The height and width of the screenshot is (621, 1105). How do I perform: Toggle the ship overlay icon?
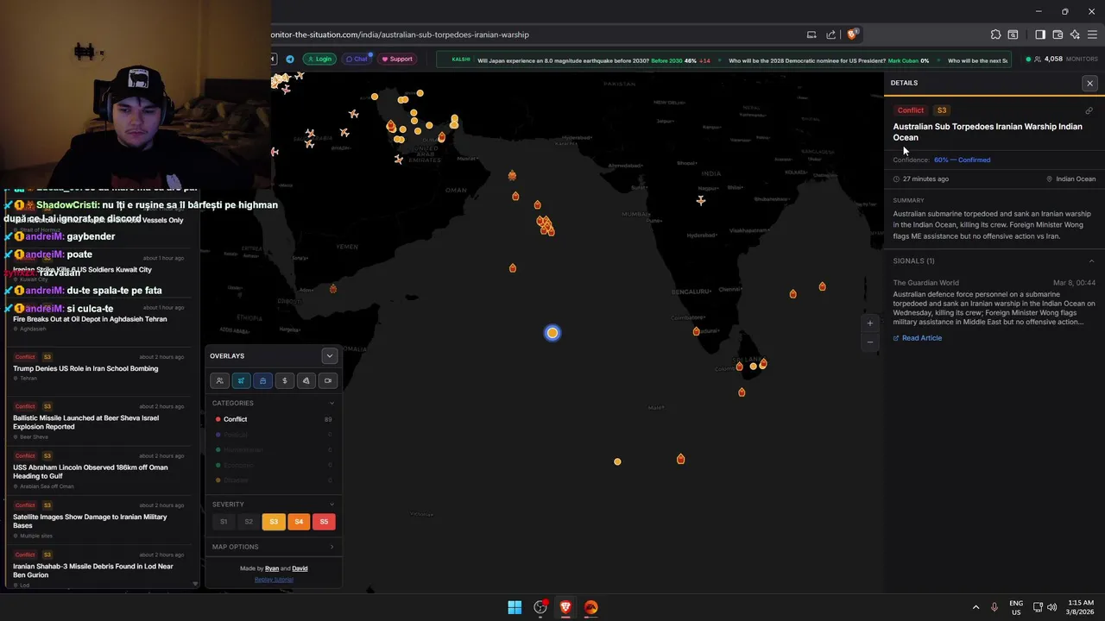click(262, 380)
